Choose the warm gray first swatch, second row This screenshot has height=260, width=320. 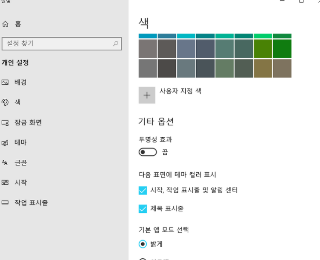pos(148,49)
